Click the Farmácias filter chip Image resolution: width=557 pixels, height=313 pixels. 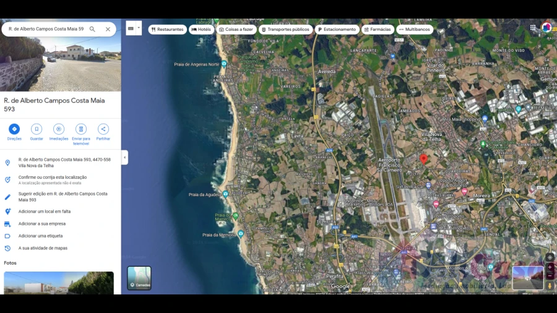pyautogui.click(x=377, y=29)
